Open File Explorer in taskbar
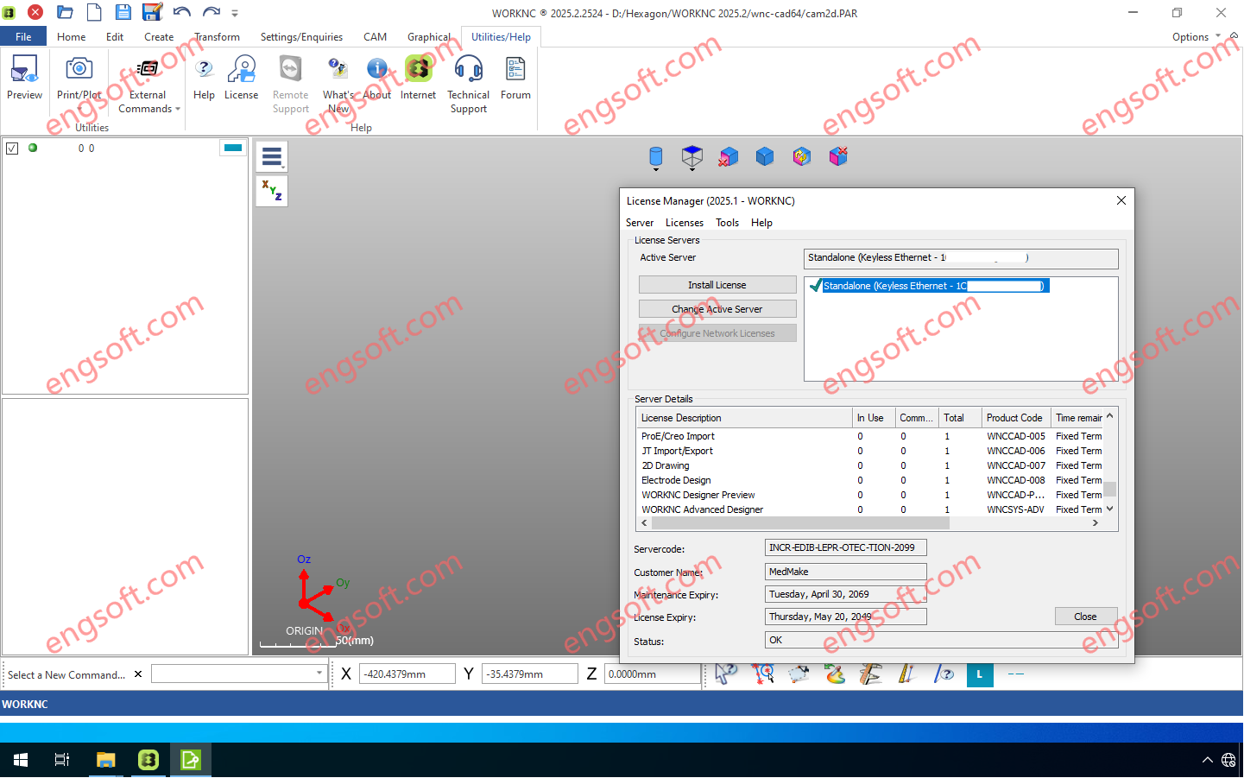 105,760
